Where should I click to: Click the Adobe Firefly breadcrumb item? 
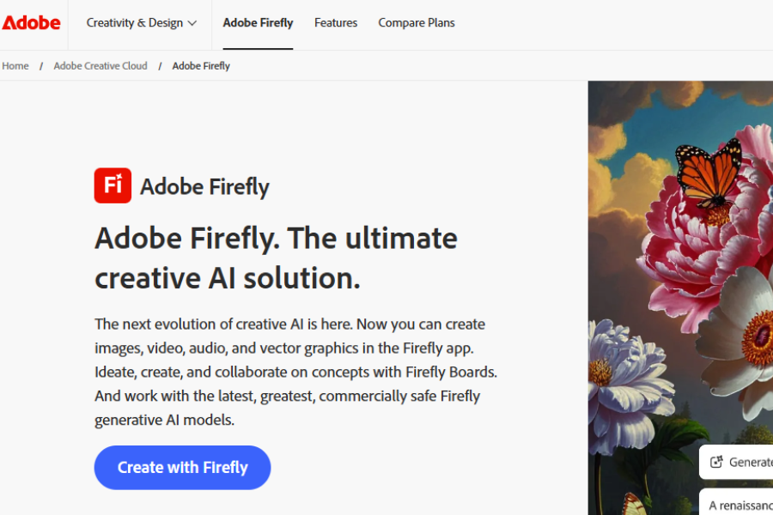[201, 66]
